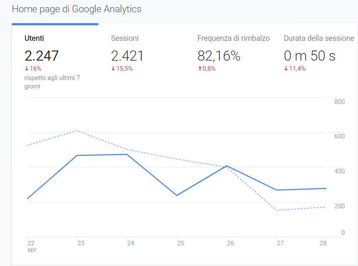Screen dimensions: 358x266
Task: Click the 800 y-axis label
Action: tap(339, 102)
